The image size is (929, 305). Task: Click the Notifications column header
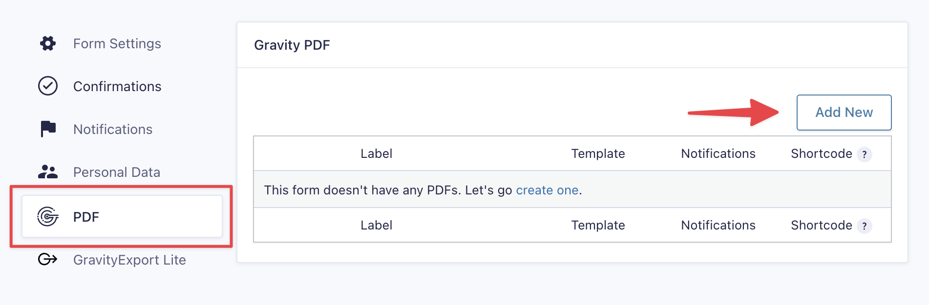click(x=718, y=153)
